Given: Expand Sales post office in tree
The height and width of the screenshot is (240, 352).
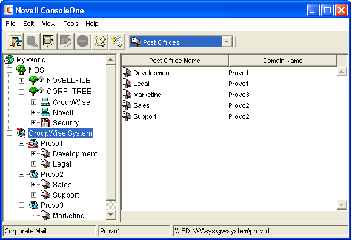Looking at the screenshot, I should click(x=33, y=185).
